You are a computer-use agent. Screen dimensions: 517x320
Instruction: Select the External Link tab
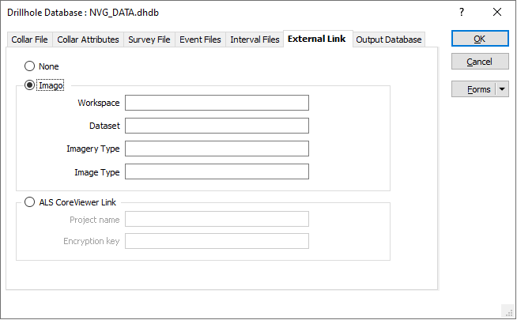[316, 39]
